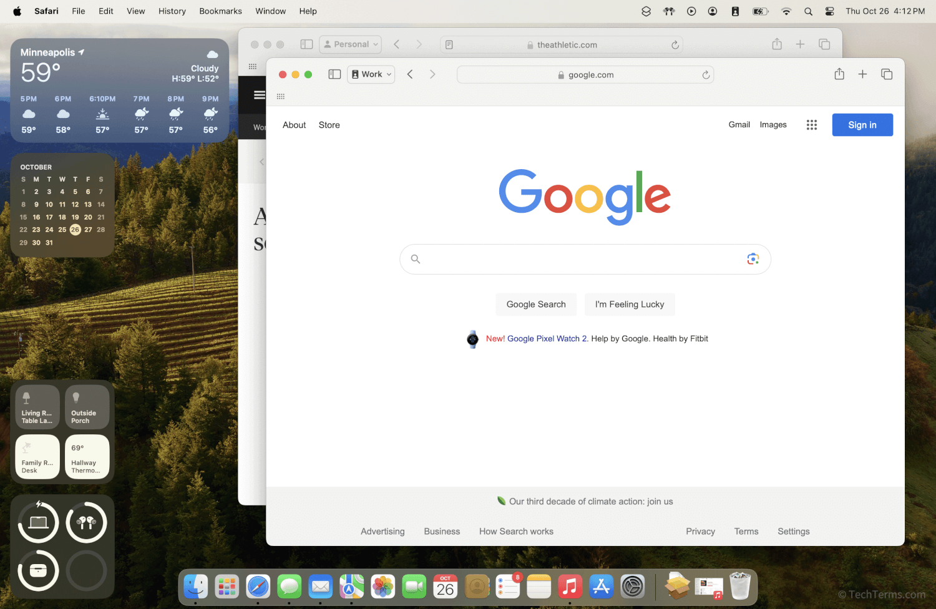Open the Google Pixel Watch 2 link
The height and width of the screenshot is (609, 936).
[547, 339]
